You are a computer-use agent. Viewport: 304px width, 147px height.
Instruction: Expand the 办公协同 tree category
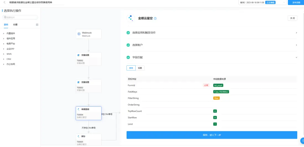[x=4, y=64]
